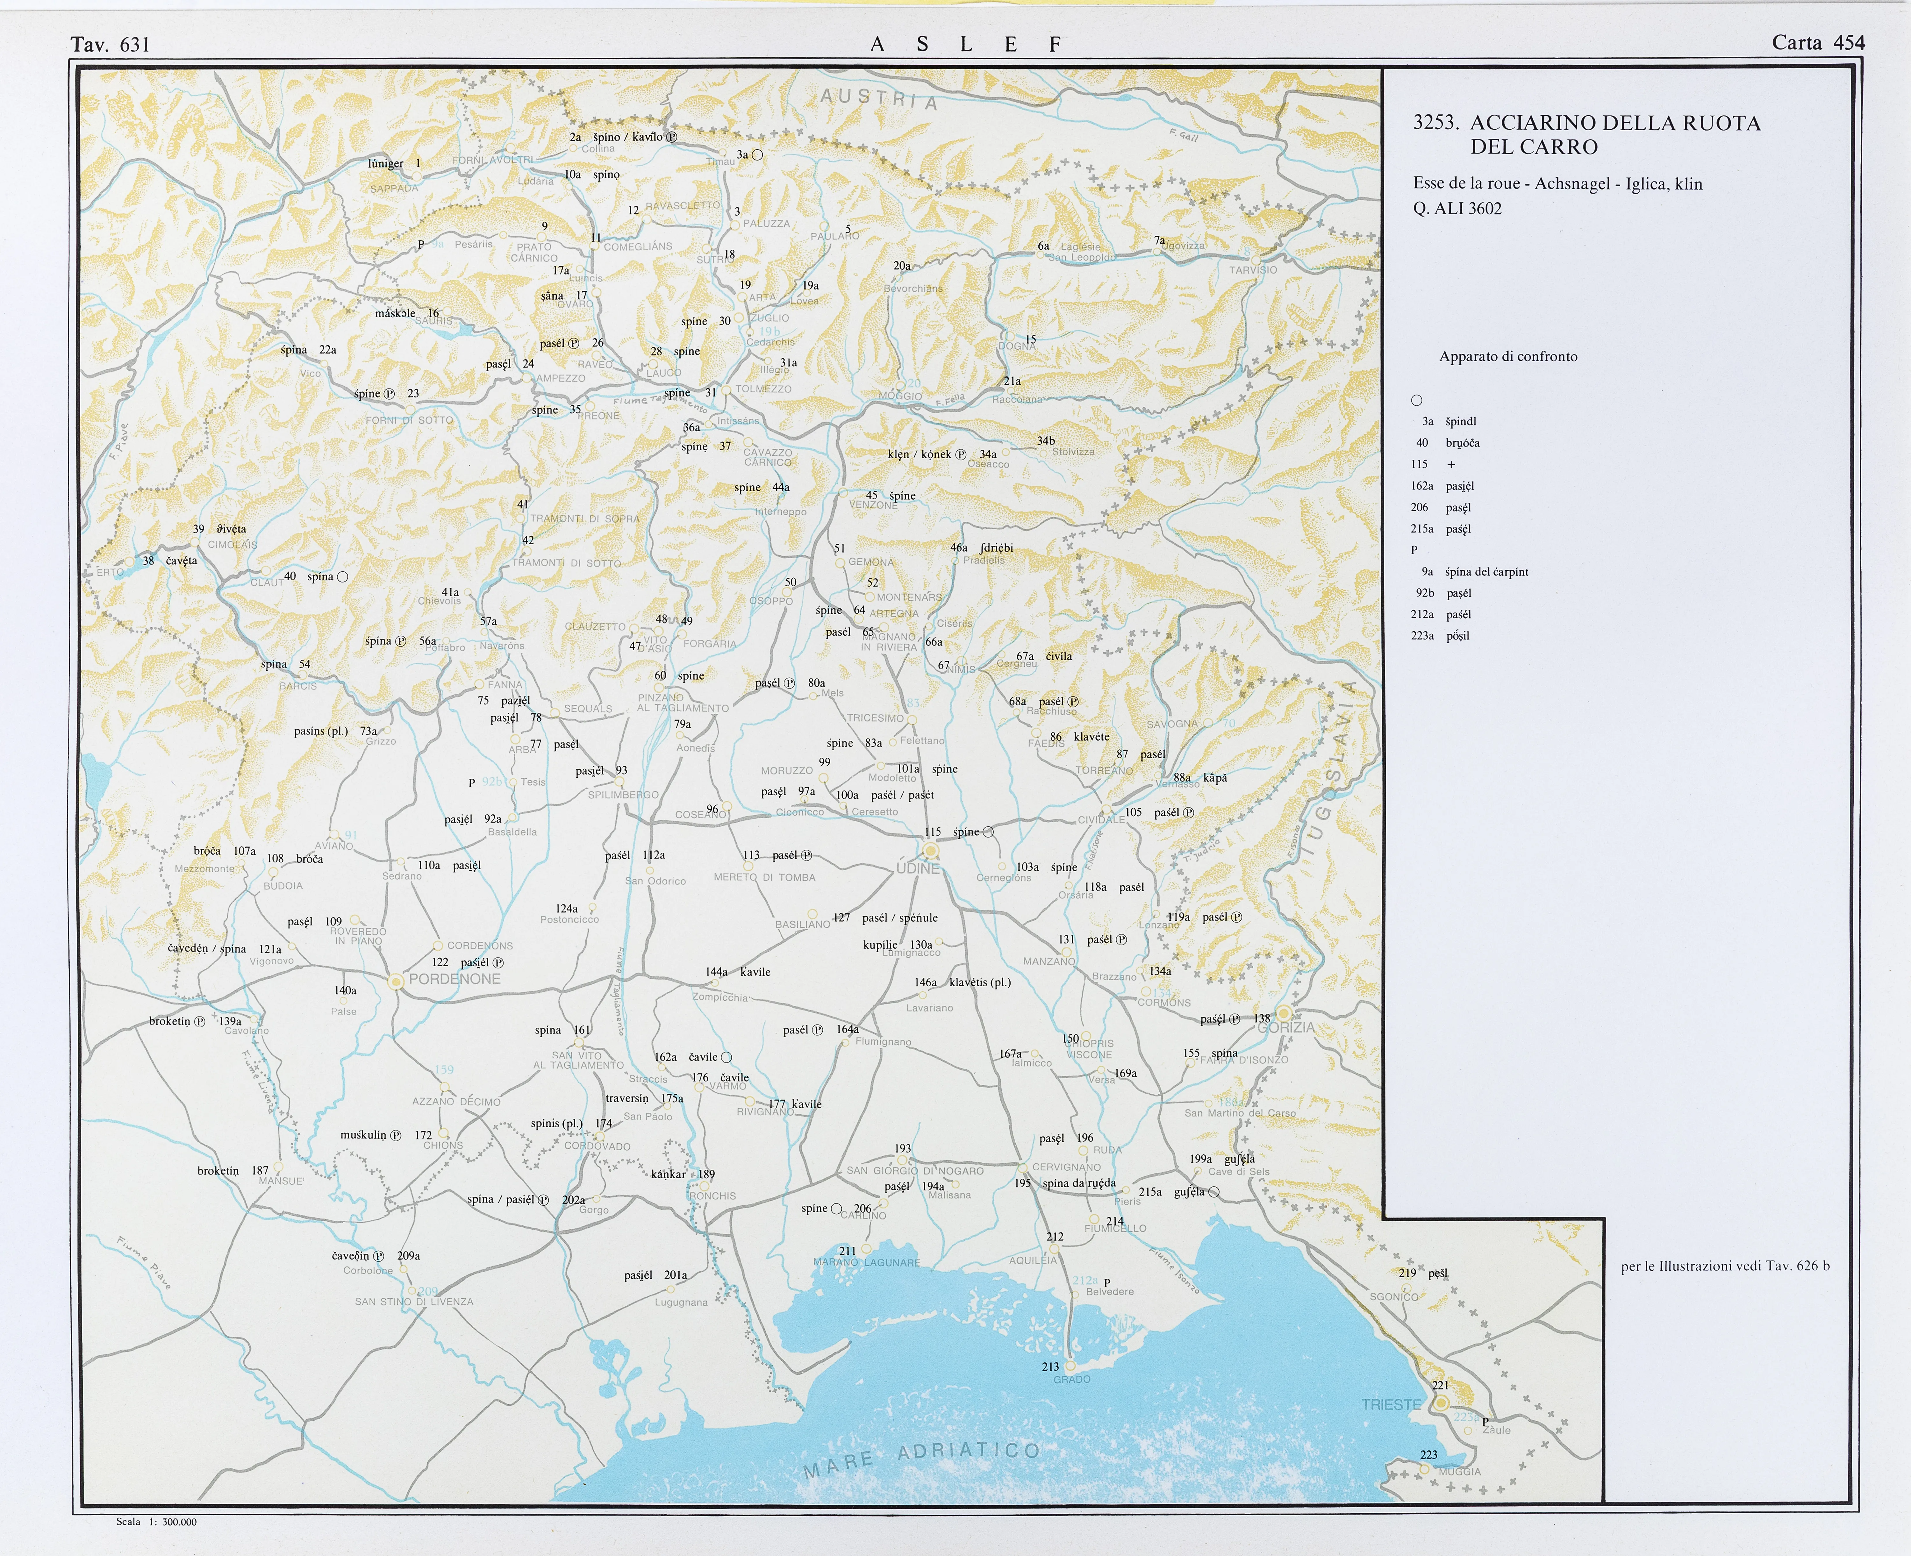
Task: Click the legend's open circle symbol
Action: pyautogui.click(x=1416, y=401)
